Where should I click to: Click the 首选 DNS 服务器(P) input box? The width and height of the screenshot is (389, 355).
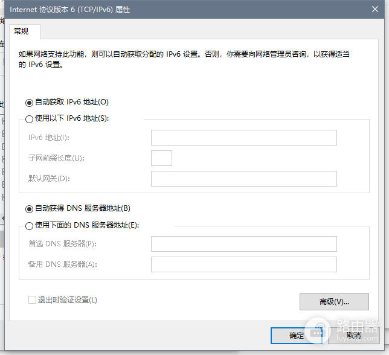point(244,244)
